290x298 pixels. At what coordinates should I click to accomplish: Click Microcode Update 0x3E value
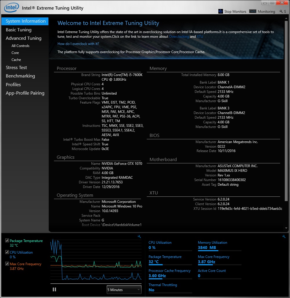coord(105,149)
